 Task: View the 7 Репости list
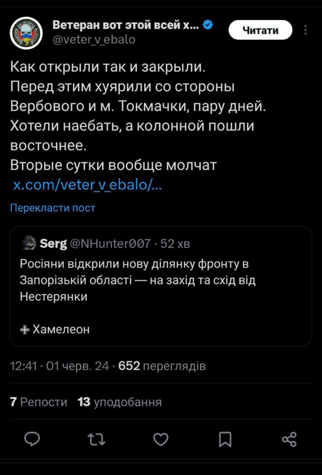(39, 402)
